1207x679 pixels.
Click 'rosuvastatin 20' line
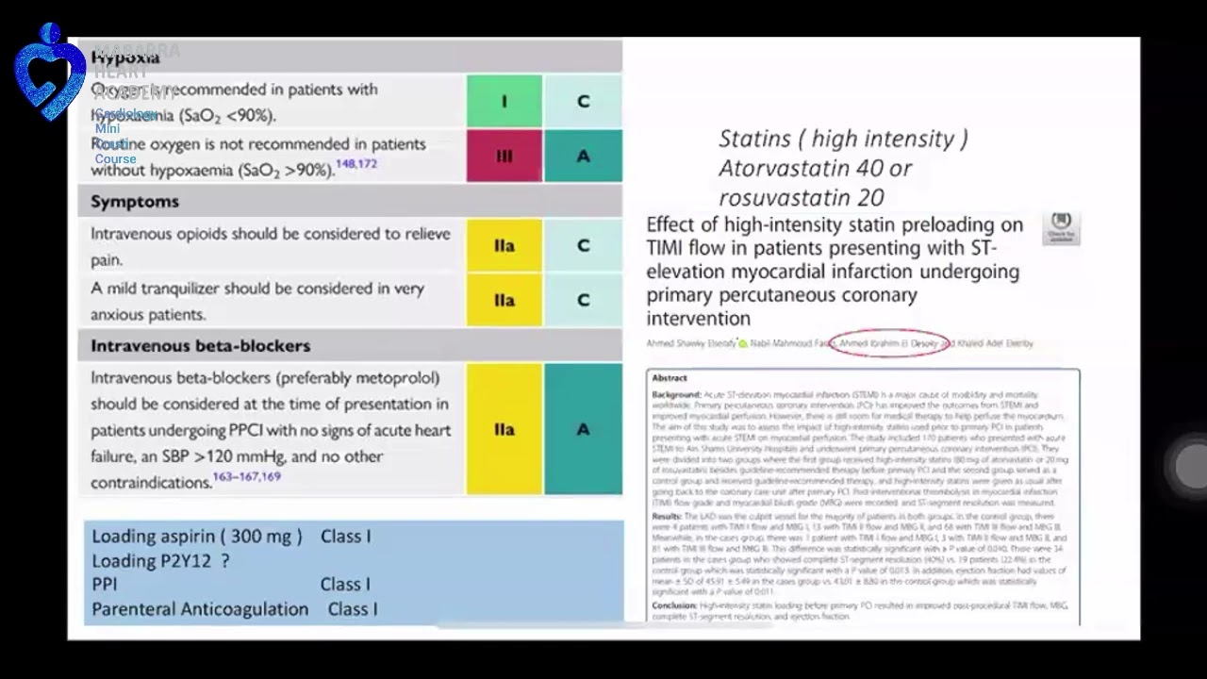click(802, 198)
